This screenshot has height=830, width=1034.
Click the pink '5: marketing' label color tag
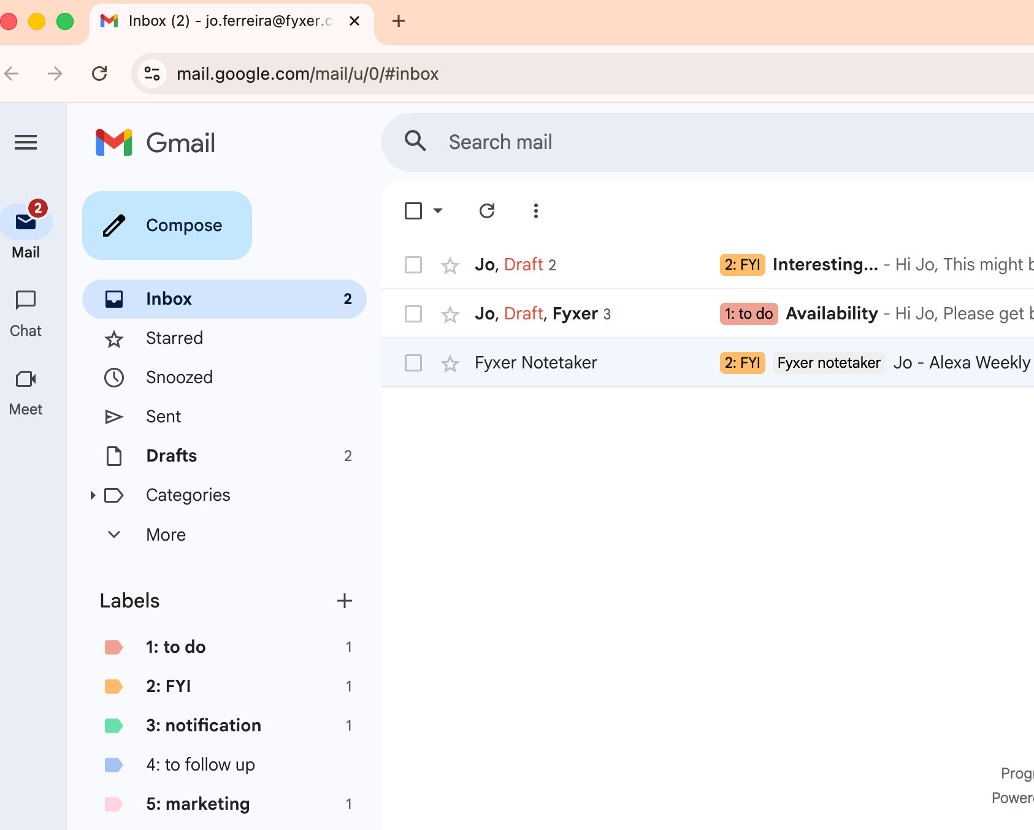coord(114,804)
